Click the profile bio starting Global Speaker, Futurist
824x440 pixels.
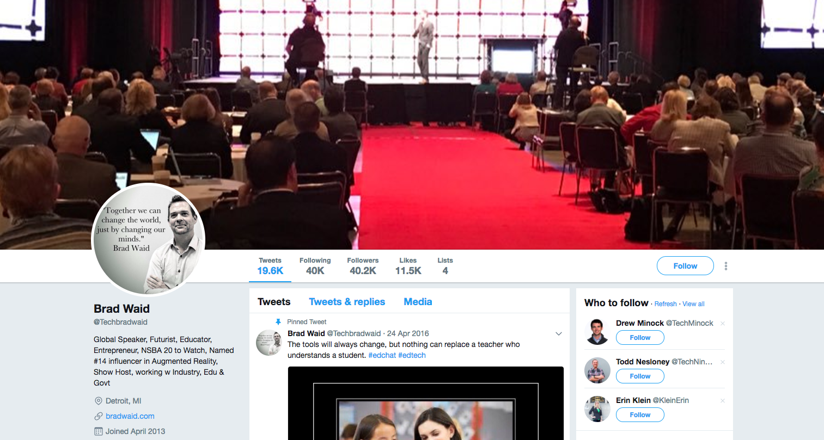pos(164,361)
